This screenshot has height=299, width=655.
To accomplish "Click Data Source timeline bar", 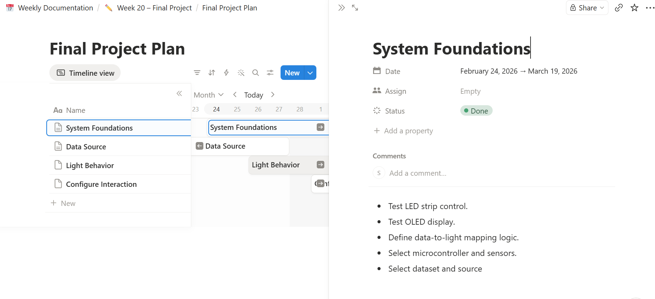I will pos(240,146).
